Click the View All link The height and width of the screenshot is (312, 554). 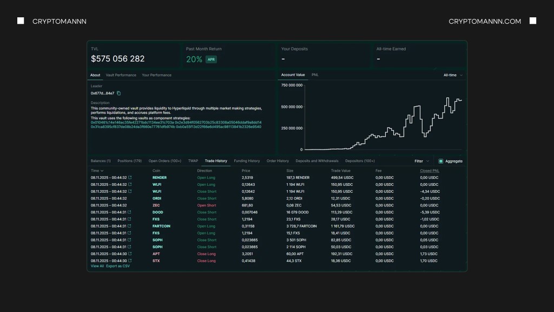(97, 266)
